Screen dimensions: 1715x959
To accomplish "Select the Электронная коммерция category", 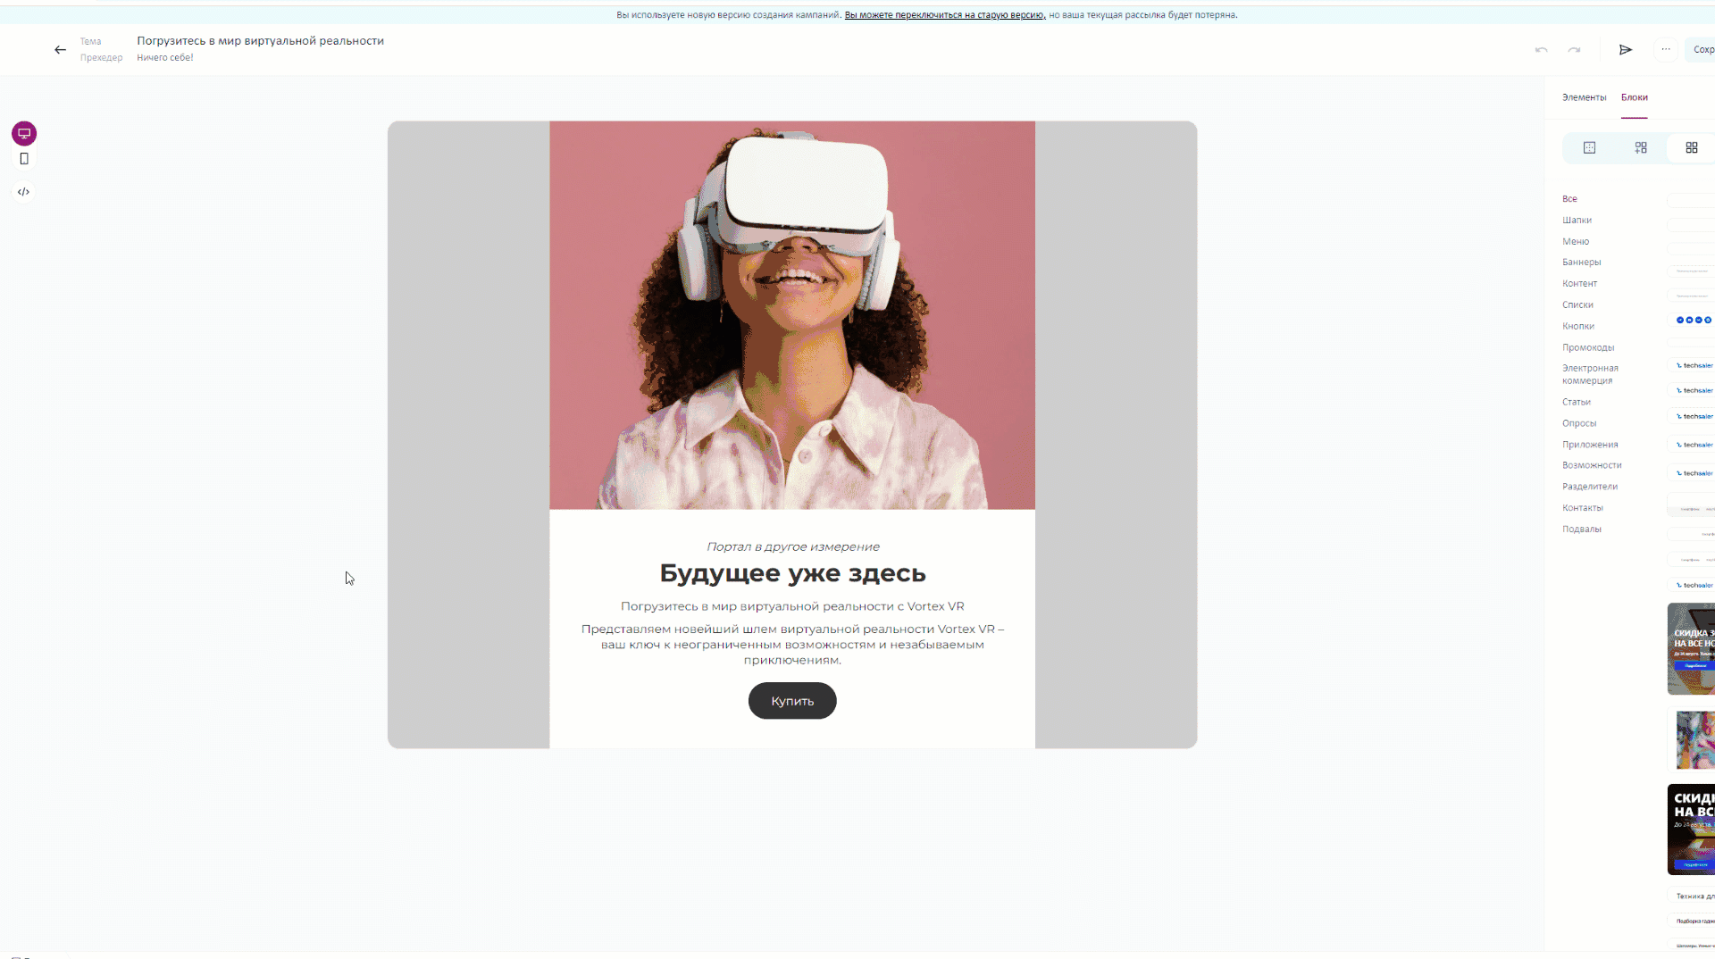I will 1590,375.
